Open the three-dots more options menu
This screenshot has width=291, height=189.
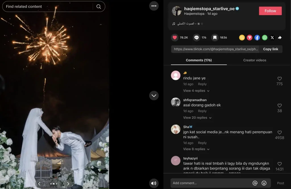coord(154,6)
